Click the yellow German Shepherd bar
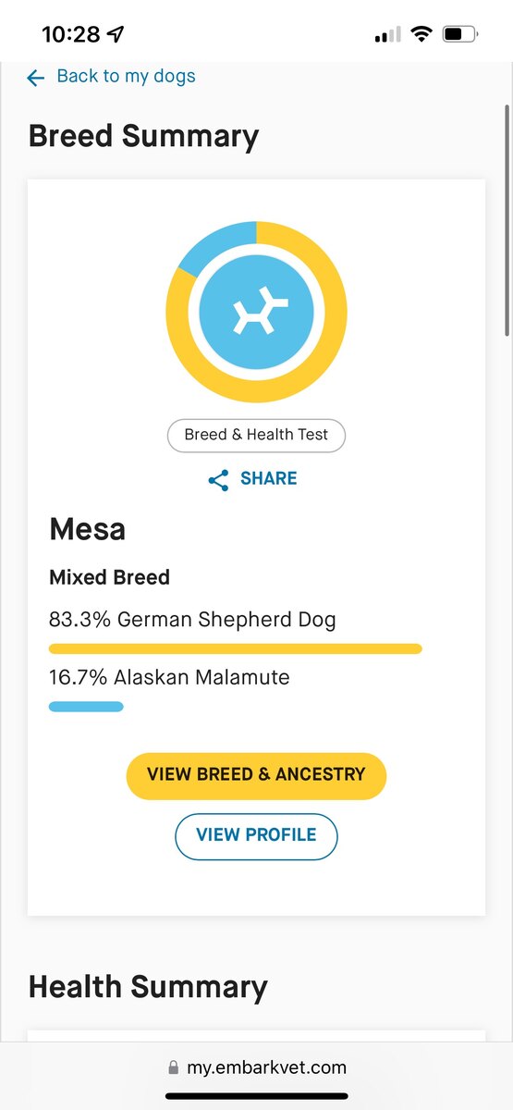The width and height of the screenshot is (513, 1110). 236,648
